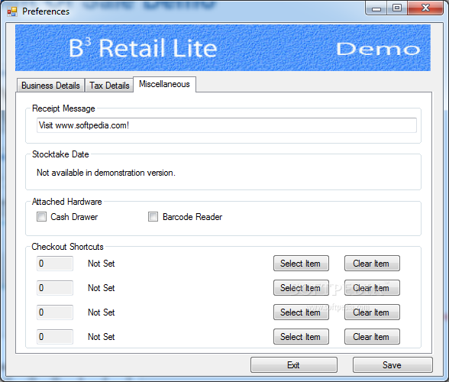Click the Preferences window app icon
The image size is (449, 382).
click(12, 11)
